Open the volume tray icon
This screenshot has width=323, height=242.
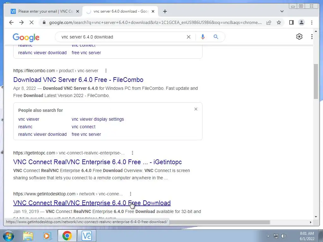coord(284,236)
